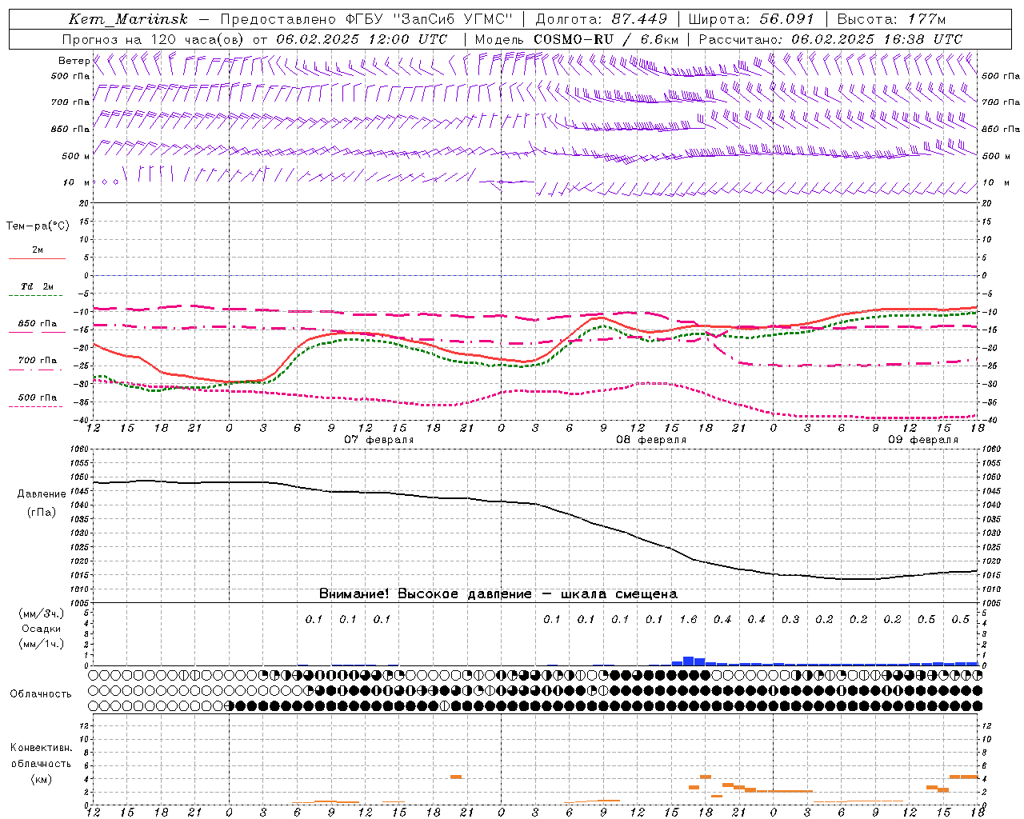Viewport: 1024px width, 819px height.
Task: Click the "07 февраля" date label
Action: click(379, 440)
